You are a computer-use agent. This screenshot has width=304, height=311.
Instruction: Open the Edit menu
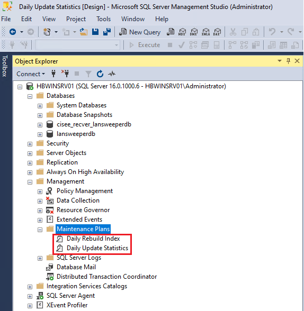26,19
